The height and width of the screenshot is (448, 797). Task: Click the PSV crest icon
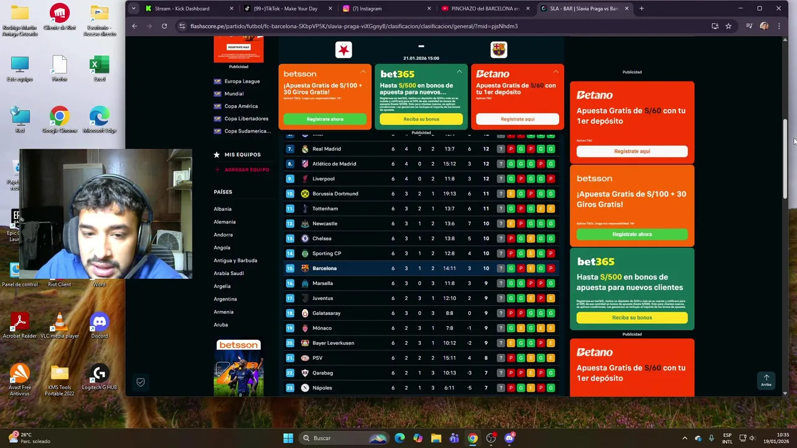point(305,358)
